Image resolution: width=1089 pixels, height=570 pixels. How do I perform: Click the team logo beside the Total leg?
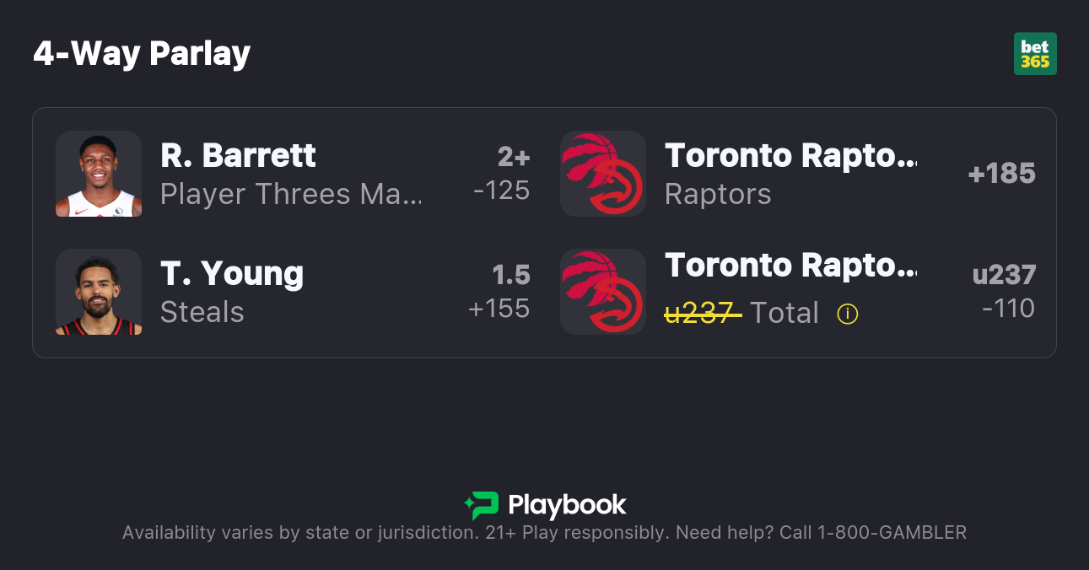(603, 292)
